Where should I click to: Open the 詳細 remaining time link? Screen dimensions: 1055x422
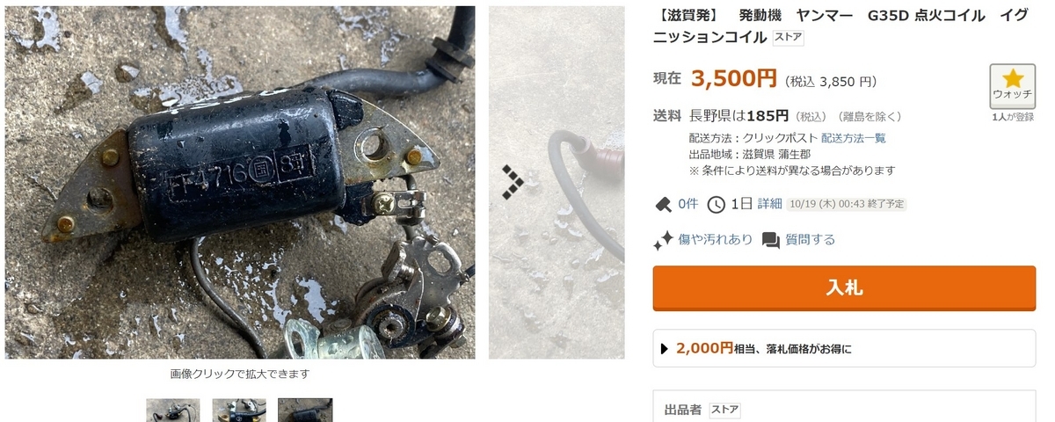click(769, 204)
